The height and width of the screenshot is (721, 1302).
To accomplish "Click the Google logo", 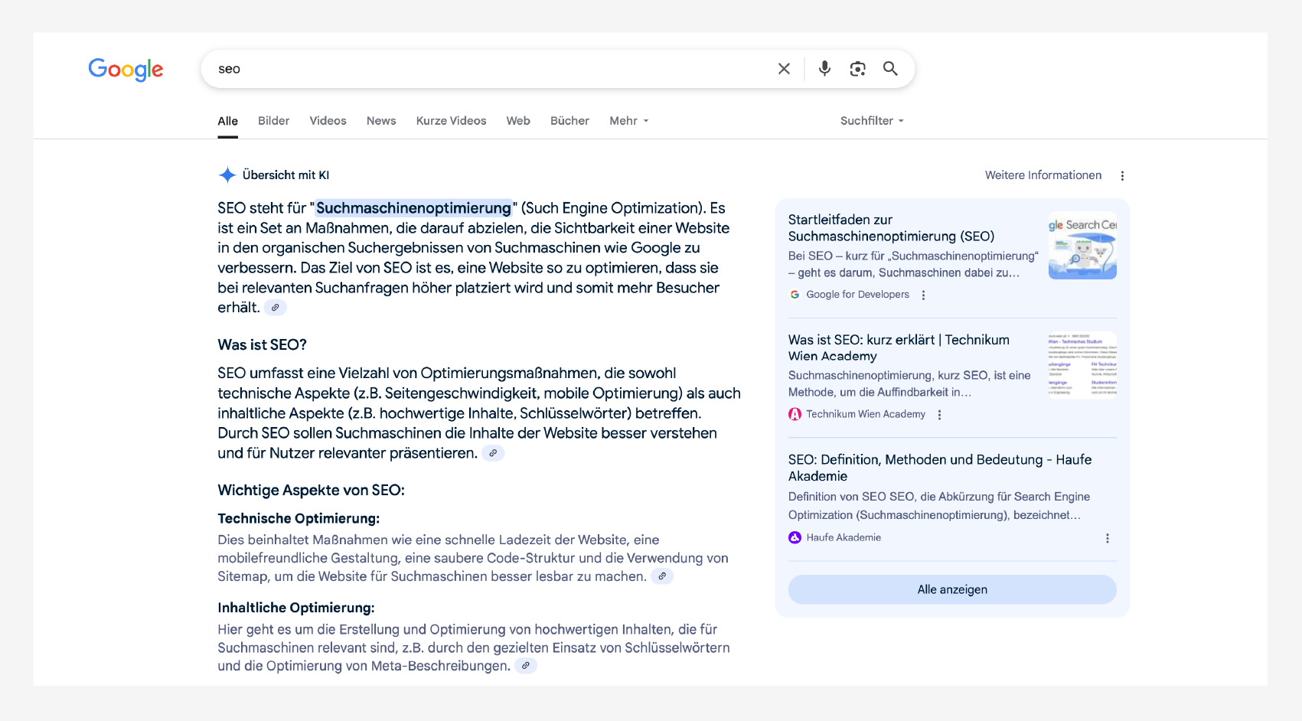I will (126, 70).
